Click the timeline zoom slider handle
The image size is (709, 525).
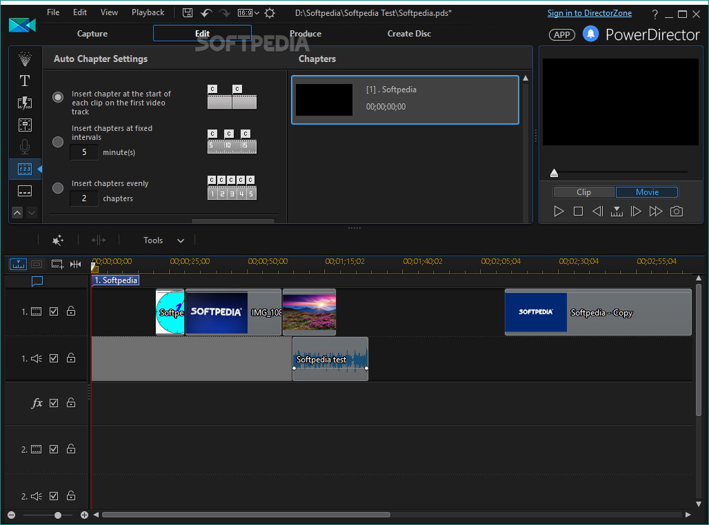coord(58,515)
